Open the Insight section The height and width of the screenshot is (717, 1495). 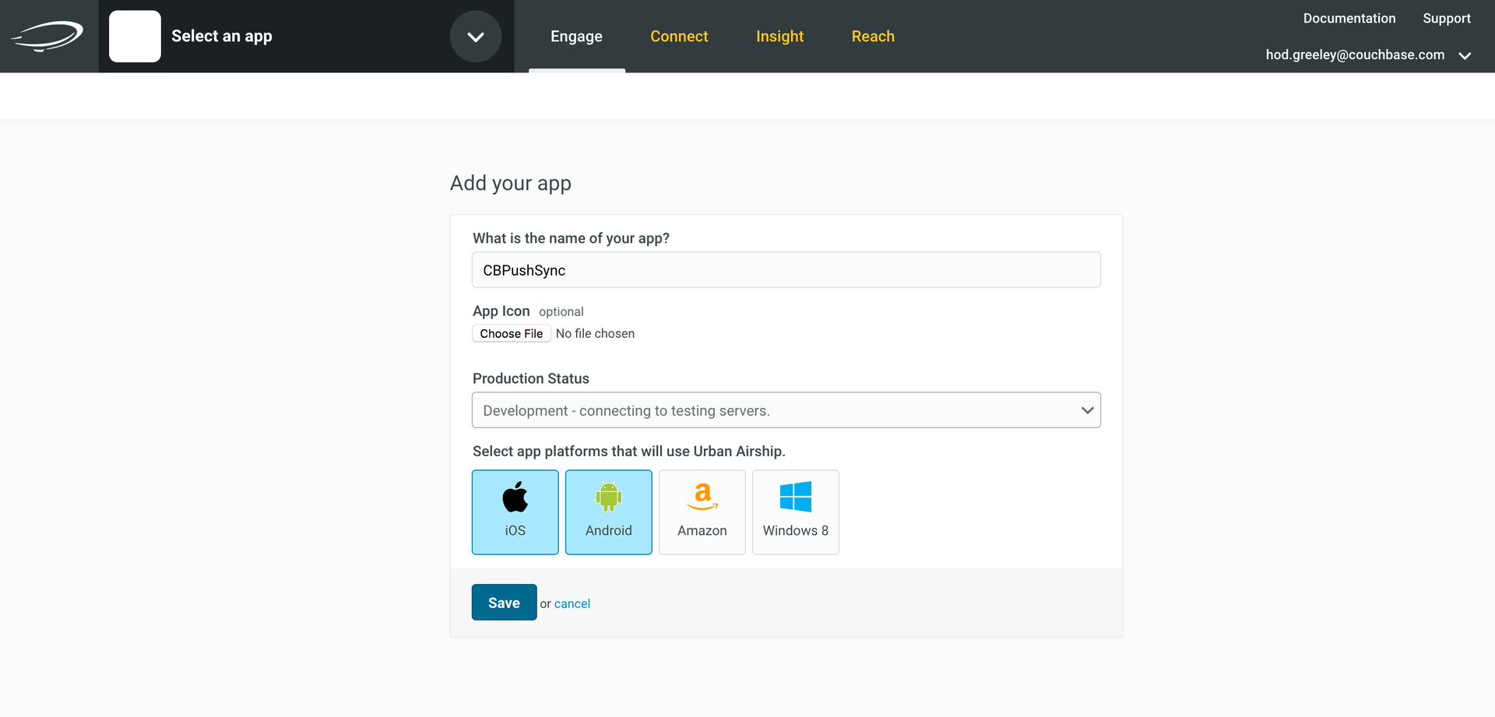pyautogui.click(x=779, y=36)
